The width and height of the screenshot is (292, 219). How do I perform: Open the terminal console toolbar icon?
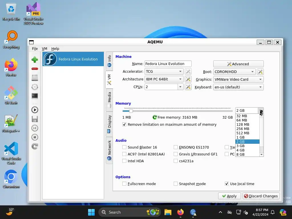pos(35,96)
